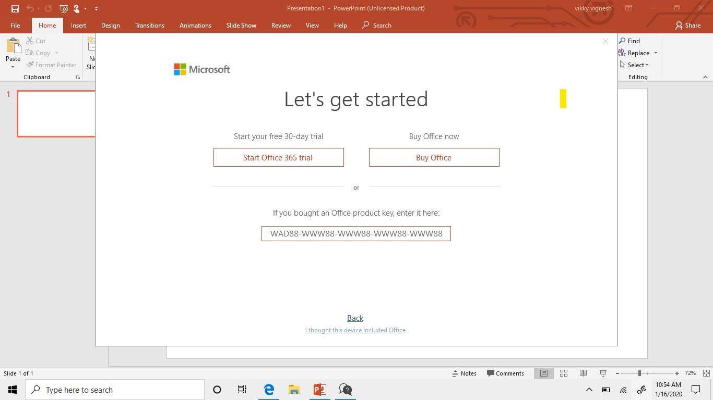
Task: Click Start Office 365 trial button
Action: (279, 157)
